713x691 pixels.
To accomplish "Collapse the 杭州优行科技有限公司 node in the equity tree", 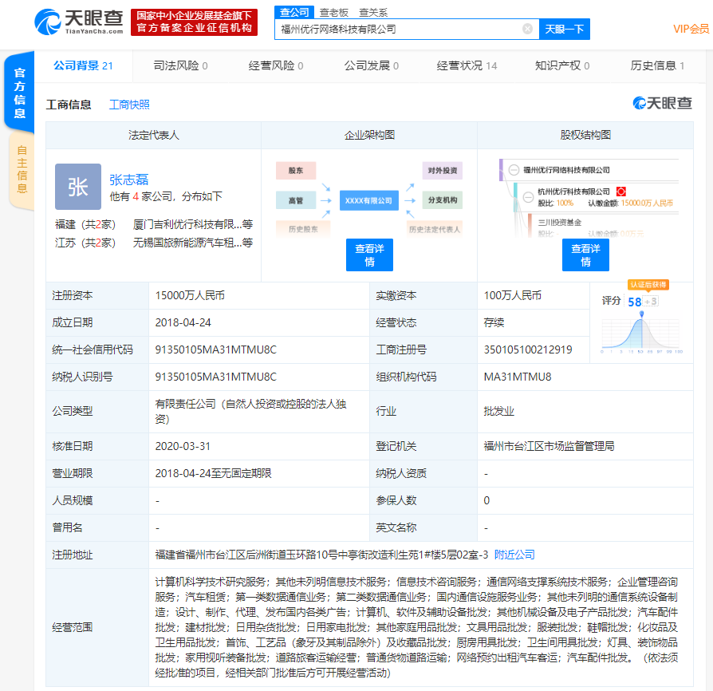I will [527, 198].
